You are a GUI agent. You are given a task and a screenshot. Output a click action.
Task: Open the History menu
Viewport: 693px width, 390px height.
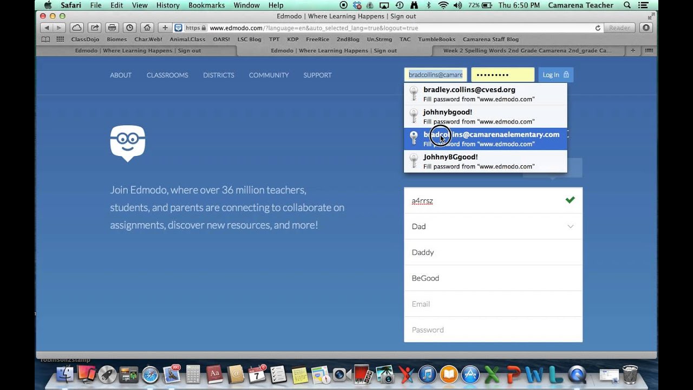coord(168,5)
